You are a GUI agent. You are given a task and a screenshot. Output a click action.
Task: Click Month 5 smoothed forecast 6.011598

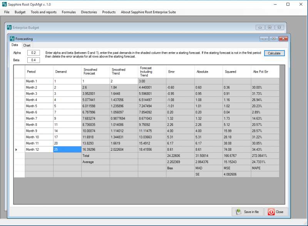point(95,106)
